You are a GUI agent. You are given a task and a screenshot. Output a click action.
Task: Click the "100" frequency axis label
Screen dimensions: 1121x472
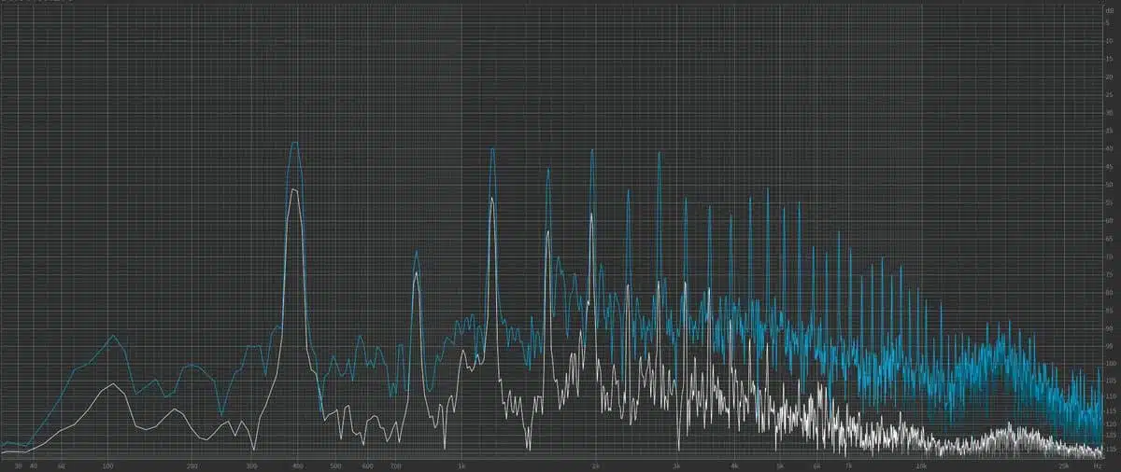pyautogui.click(x=108, y=465)
